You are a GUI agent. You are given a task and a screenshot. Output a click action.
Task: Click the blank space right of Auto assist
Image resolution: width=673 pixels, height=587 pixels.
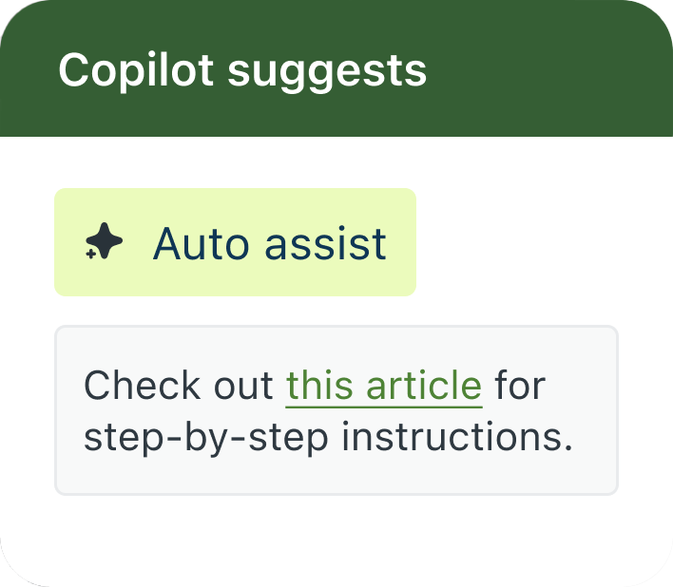click(532, 242)
